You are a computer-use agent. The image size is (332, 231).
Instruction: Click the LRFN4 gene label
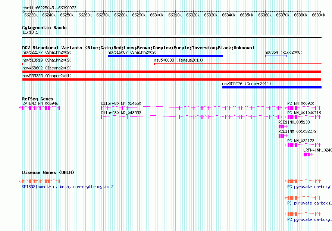[x=317, y=150]
